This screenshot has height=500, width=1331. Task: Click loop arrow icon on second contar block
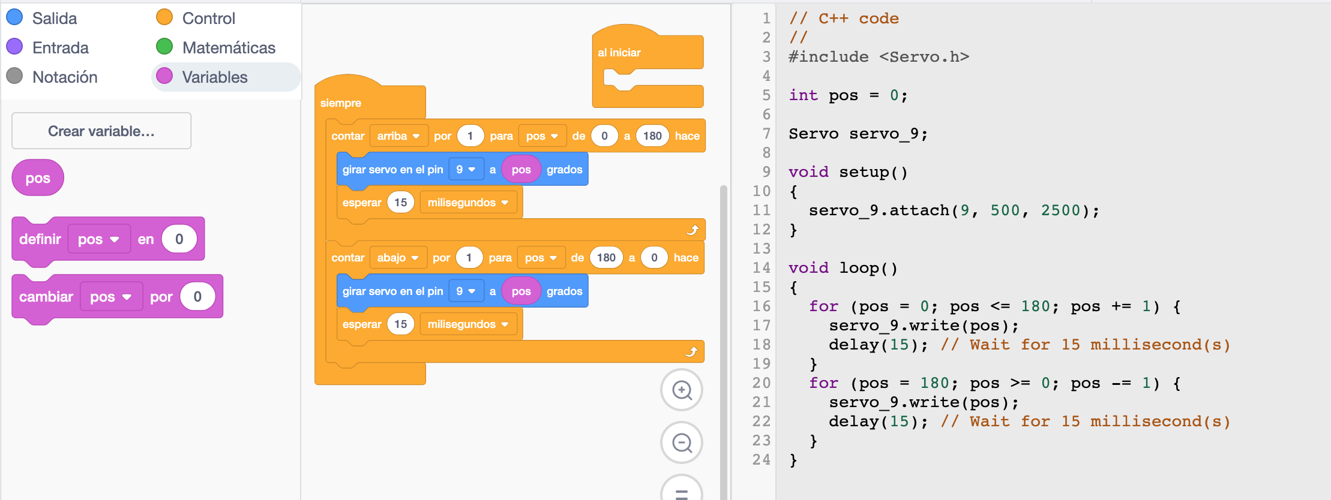(691, 352)
